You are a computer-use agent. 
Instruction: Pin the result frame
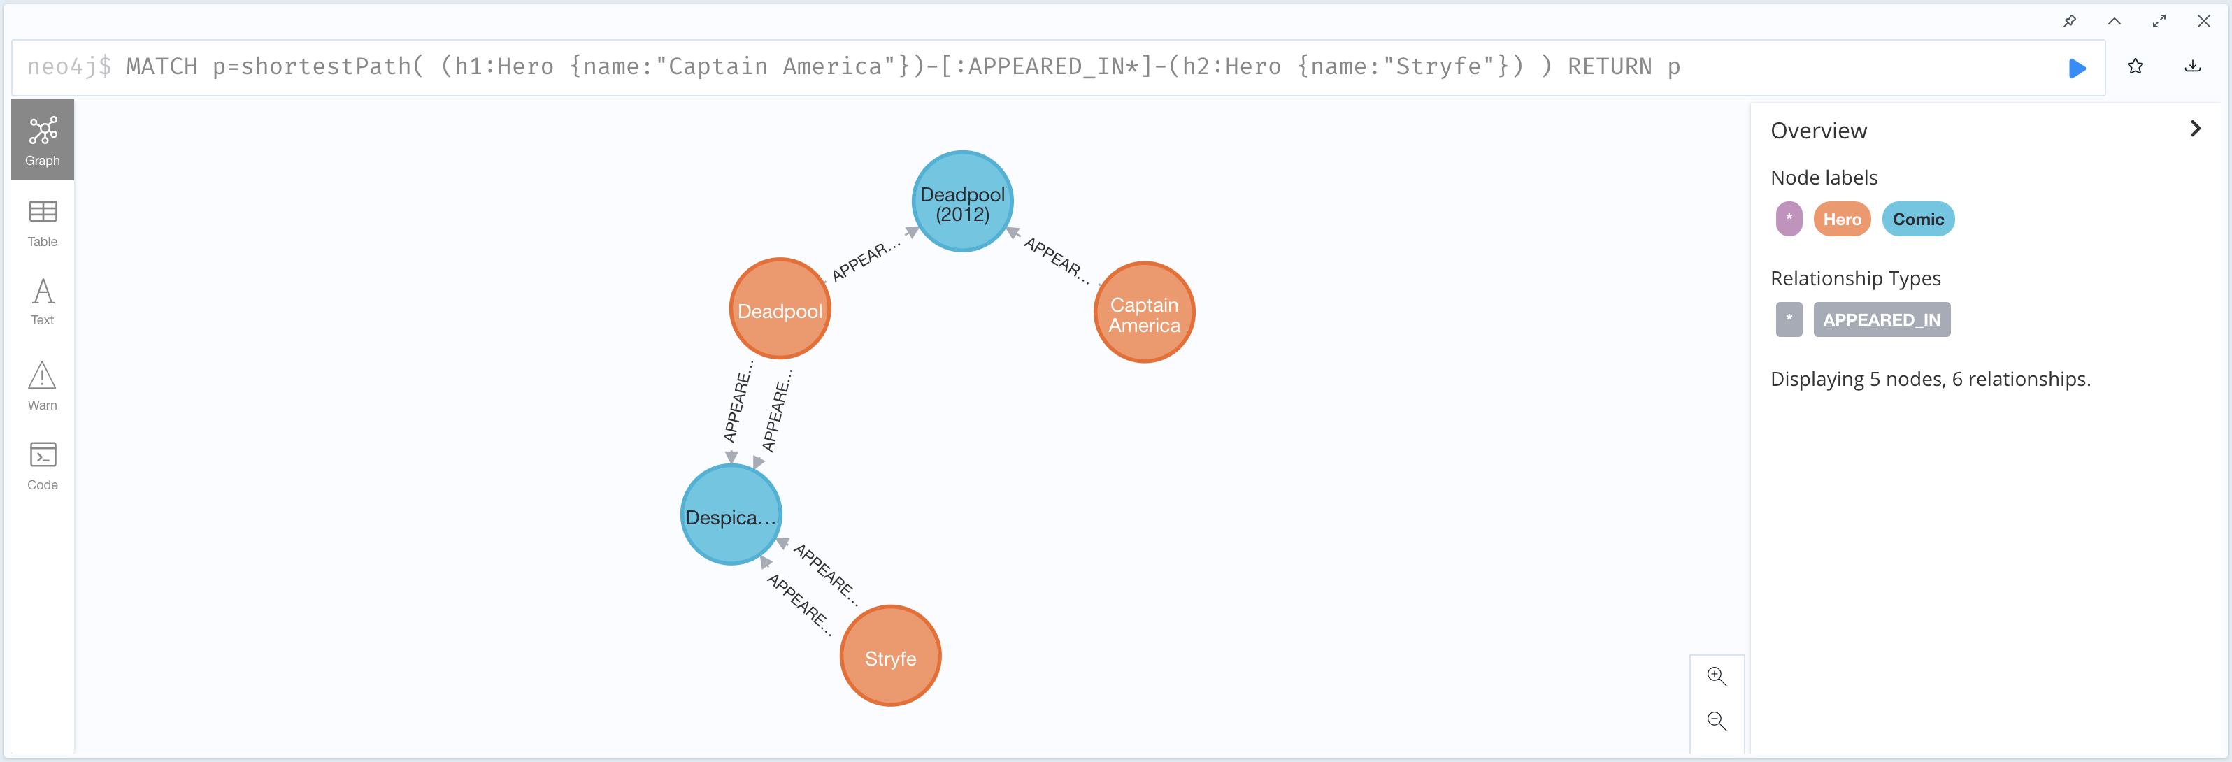click(x=2069, y=22)
